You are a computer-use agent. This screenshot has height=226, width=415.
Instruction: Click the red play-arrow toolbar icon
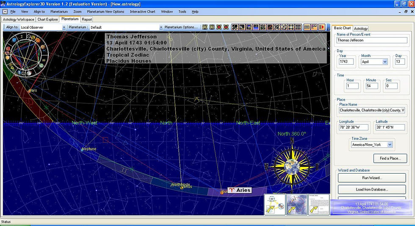click(x=321, y=27)
